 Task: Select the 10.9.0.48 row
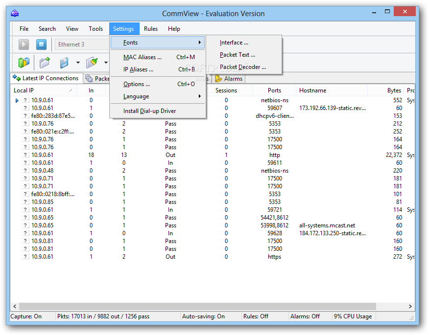click(213, 171)
